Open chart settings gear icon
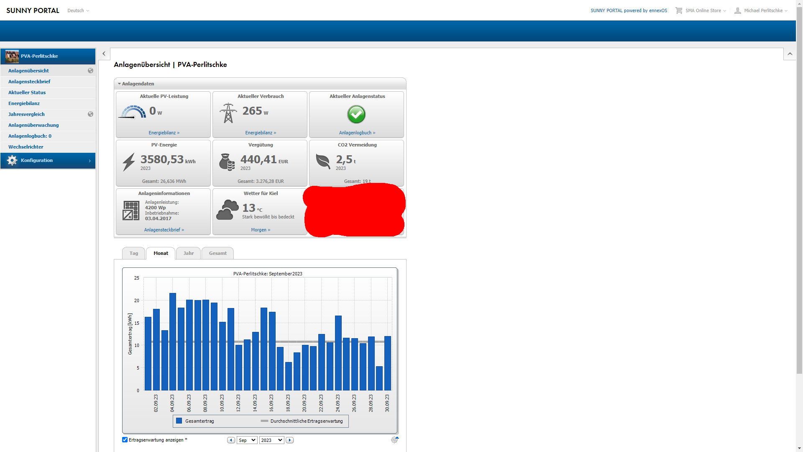 [394, 440]
